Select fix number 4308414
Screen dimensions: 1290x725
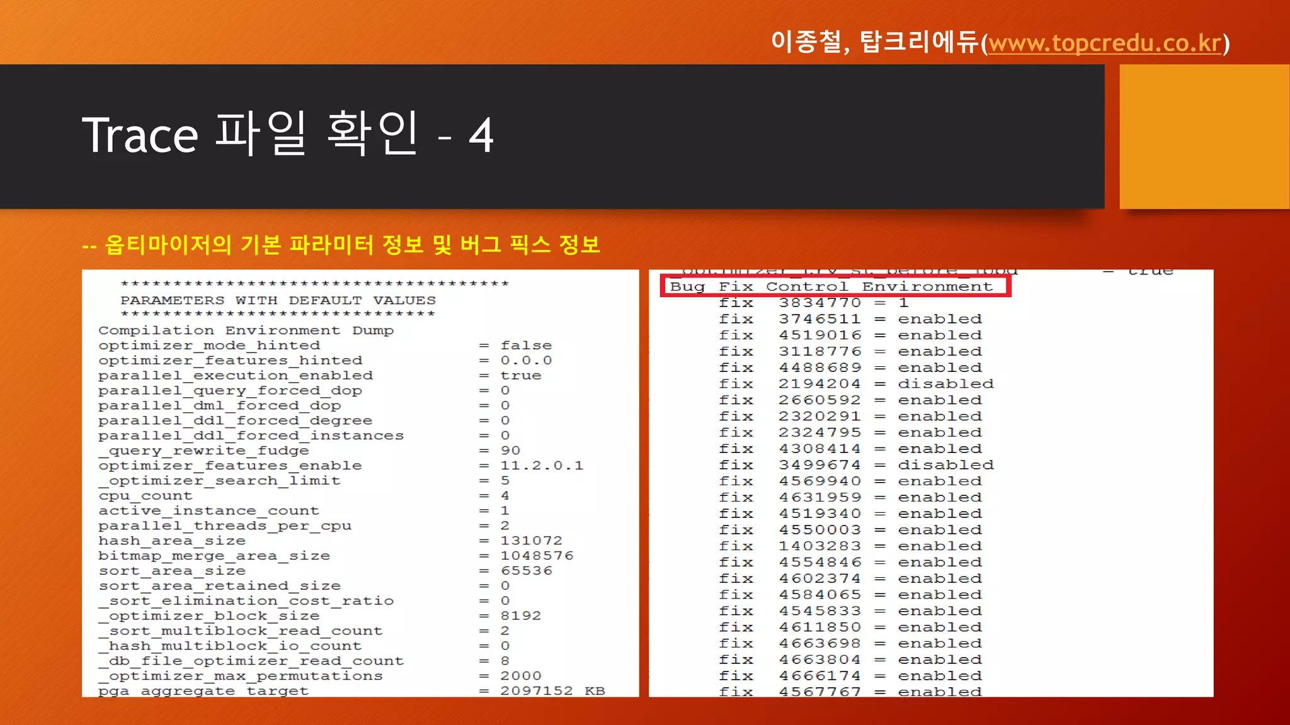[820, 449]
